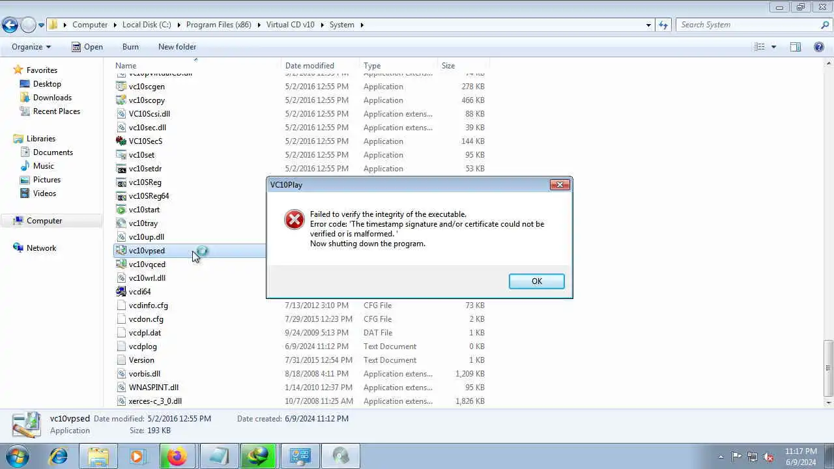Viewport: 834px width, 469px height.
Task: Select Network in the navigation pane
Action: [41, 248]
